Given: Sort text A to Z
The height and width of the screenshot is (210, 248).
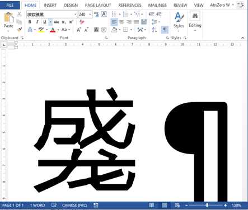Looking at the screenshot, I should click(155, 30).
